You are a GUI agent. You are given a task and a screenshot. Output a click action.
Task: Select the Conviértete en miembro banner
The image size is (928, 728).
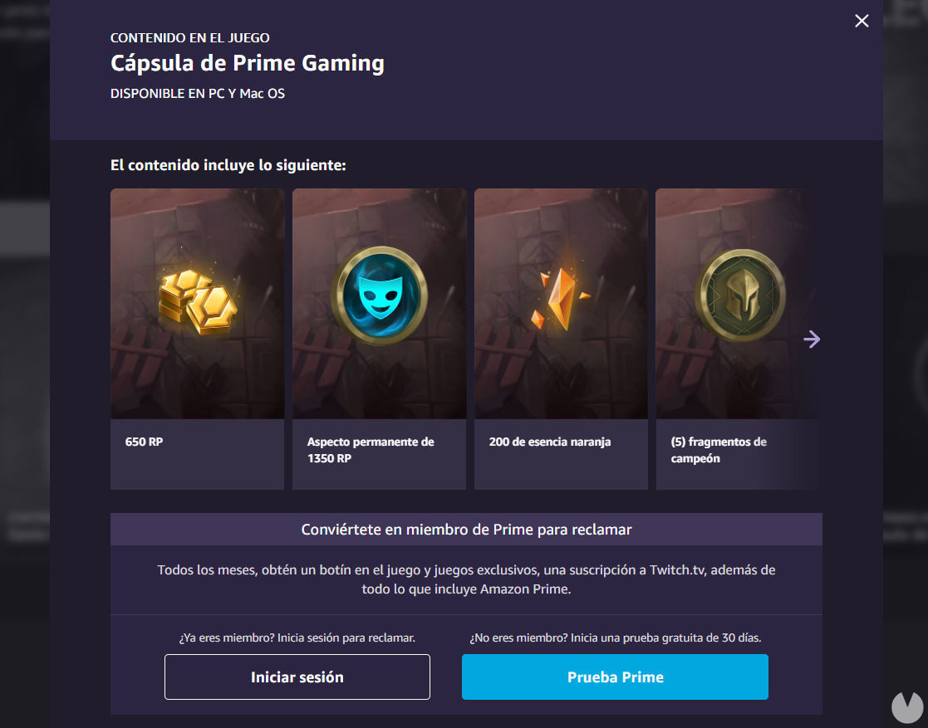tap(466, 529)
